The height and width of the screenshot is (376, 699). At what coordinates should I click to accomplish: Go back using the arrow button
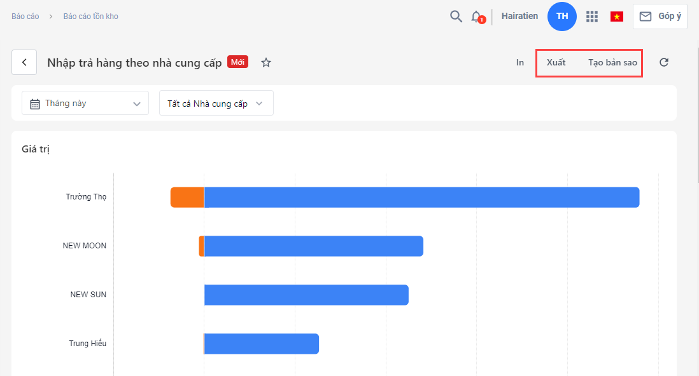coord(24,62)
